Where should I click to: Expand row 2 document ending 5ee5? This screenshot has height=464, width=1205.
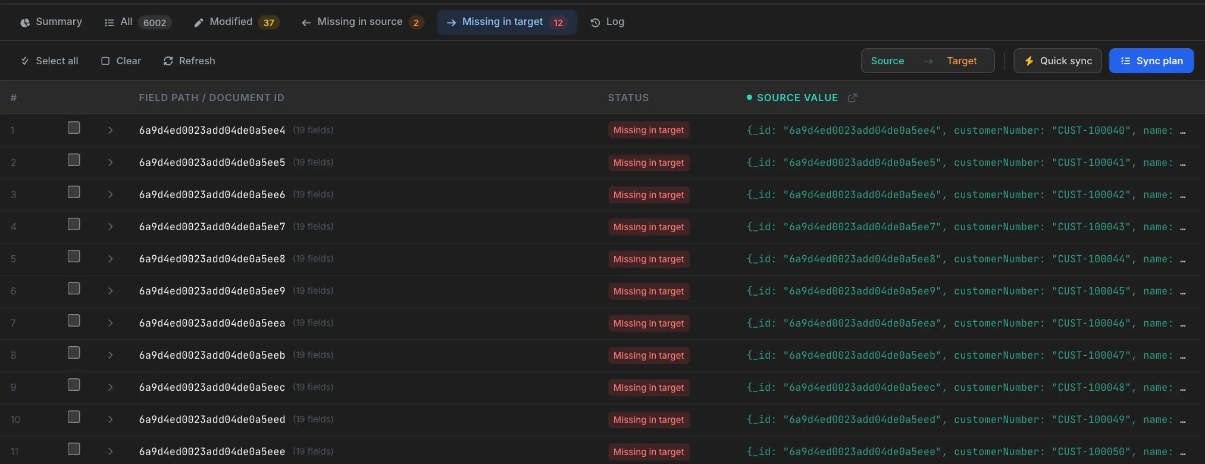(x=110, y=162)
